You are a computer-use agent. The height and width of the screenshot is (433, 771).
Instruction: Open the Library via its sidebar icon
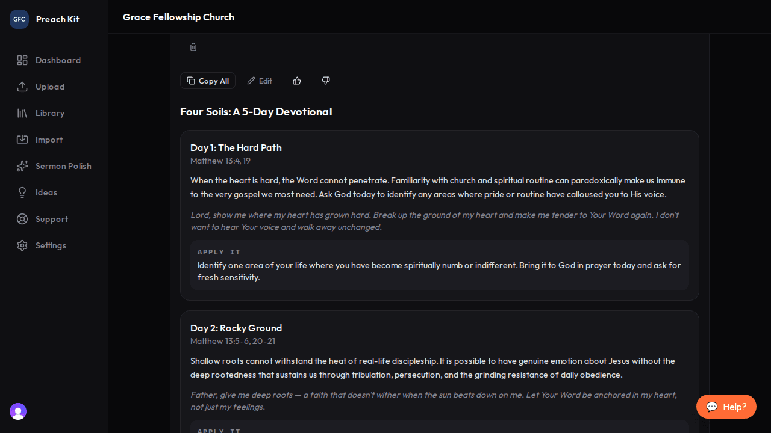(x=22, y=113)
